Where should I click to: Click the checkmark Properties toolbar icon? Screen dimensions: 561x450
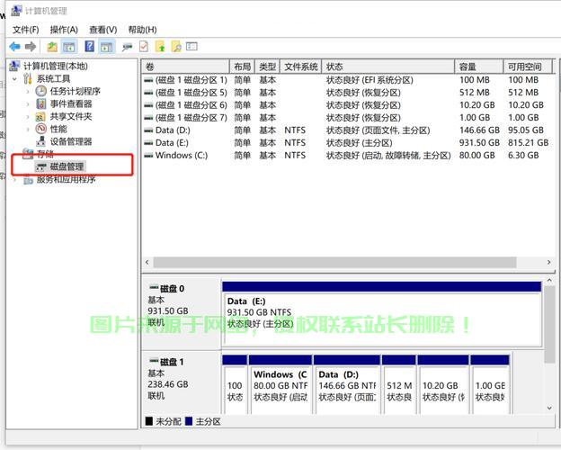pos(144,47)
